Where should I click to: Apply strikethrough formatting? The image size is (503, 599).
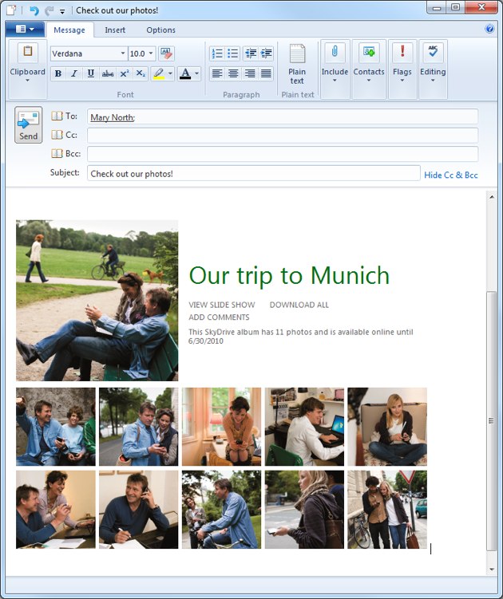click(x=108, y=73)
